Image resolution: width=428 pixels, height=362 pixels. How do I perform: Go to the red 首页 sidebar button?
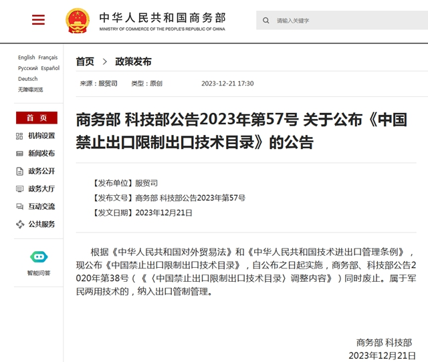pos(37,118)
